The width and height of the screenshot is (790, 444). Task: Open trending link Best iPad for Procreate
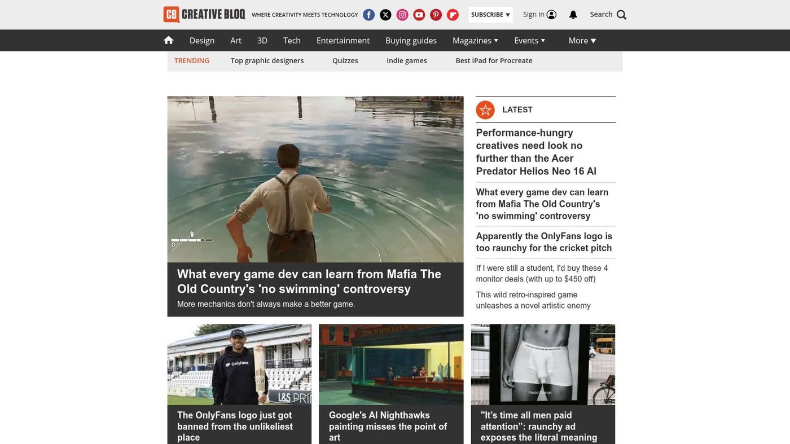(x=494, y=60)
